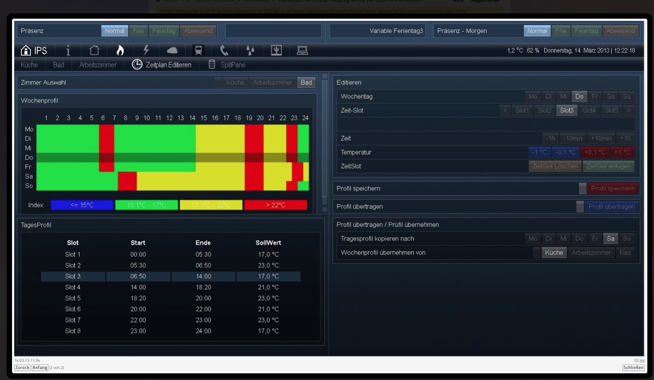Set Präsenz - Morgen to Feiertag

[586, 31]
